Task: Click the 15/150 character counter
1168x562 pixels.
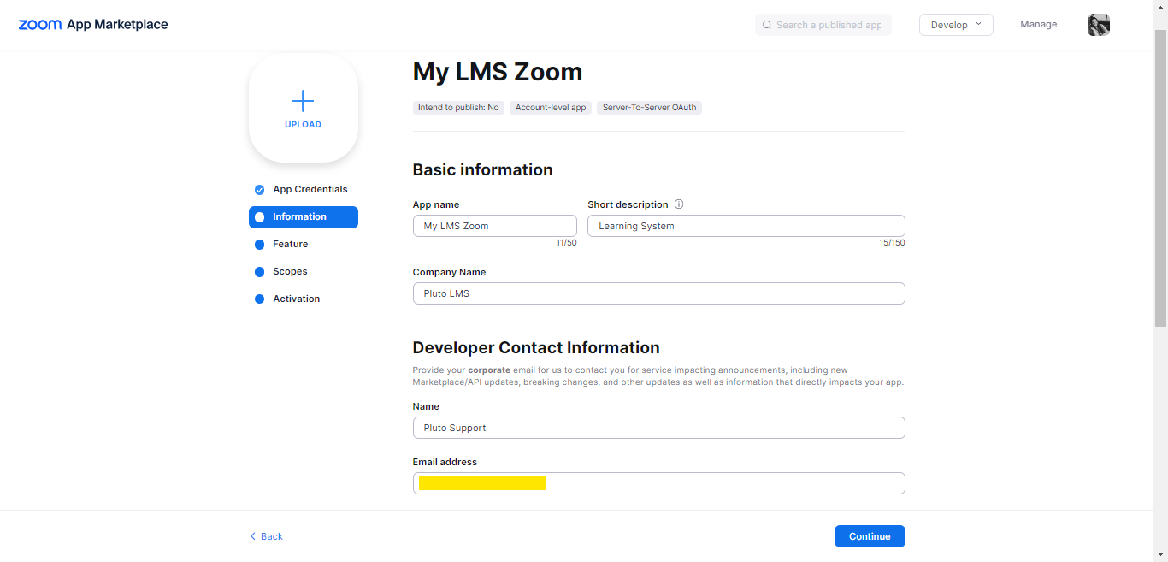Action: click(892, 243)
